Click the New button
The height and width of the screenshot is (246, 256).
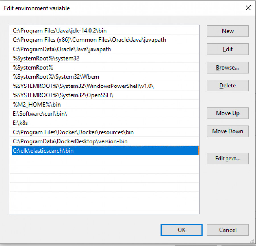pyautogui.click(x=228, y=31)
